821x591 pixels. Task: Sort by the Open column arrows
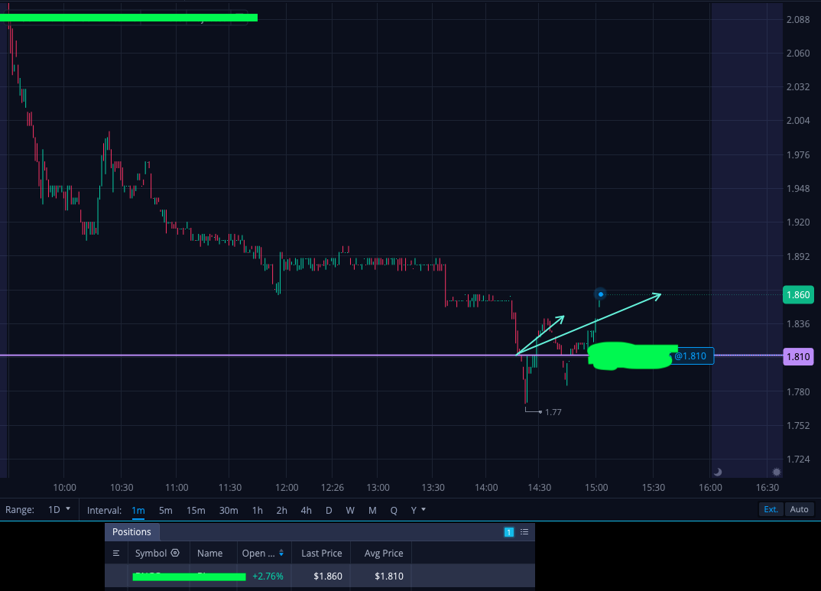[x=281, y=553]
